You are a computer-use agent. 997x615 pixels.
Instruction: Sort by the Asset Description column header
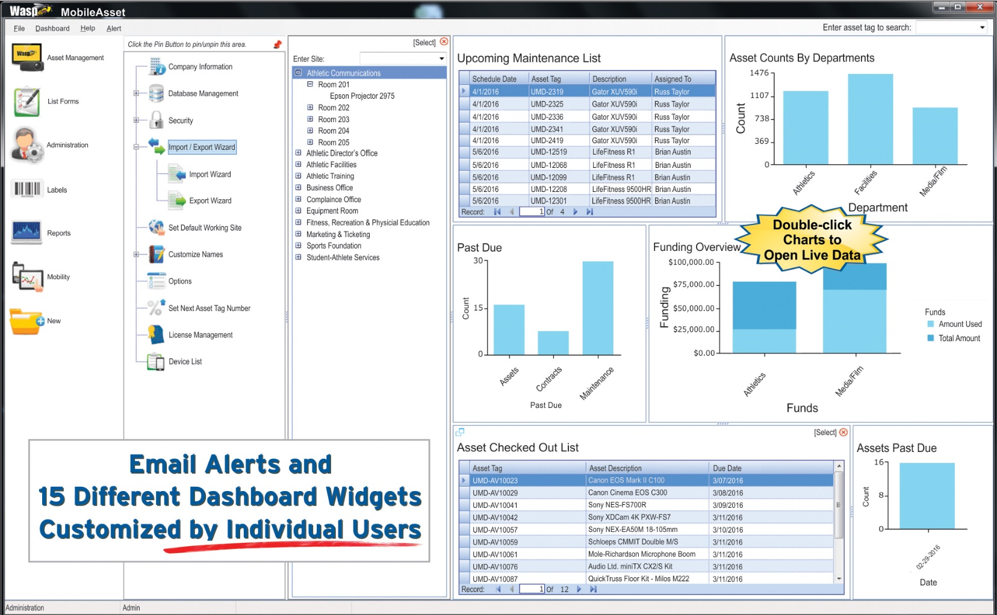(x=647, y=468)
